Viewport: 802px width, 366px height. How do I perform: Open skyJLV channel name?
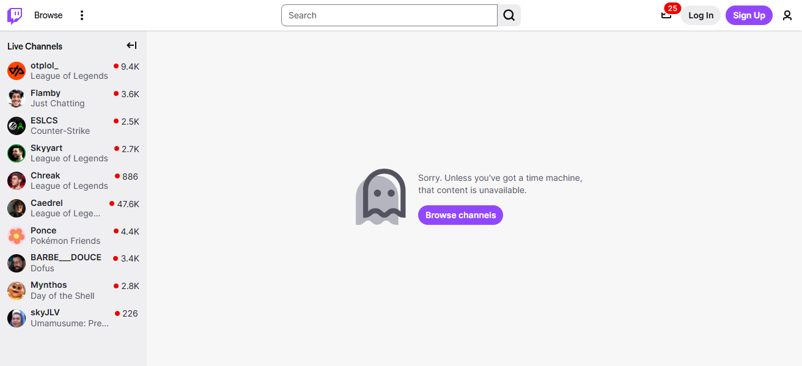45,312
